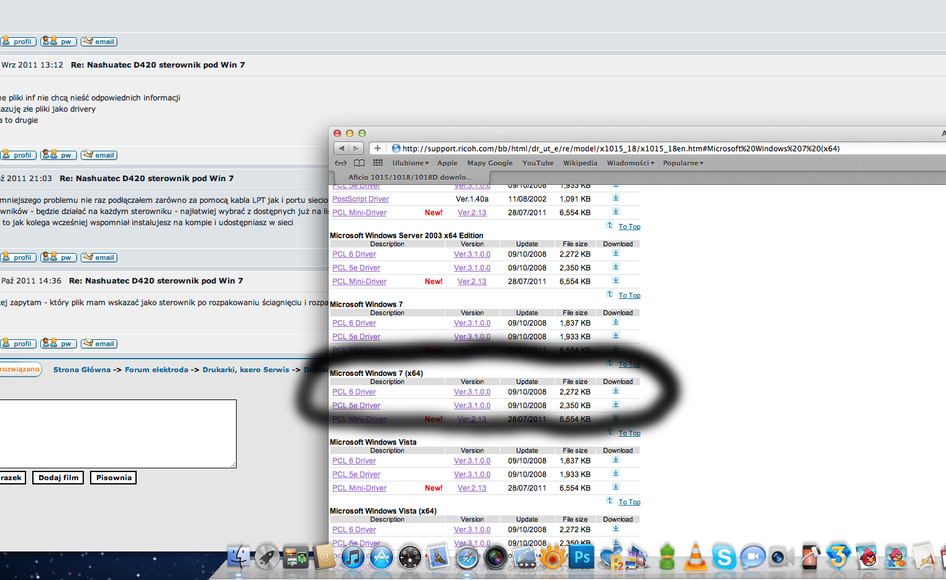Click Ver.3.1.0.0 for Windows 7 (x64) PCL 5e
This screenshot has width=946, height=580.
coord(472,406)
